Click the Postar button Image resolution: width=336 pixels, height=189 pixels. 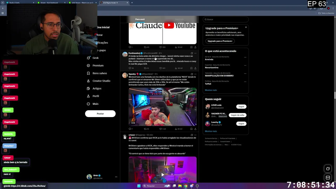coord(100,114)
